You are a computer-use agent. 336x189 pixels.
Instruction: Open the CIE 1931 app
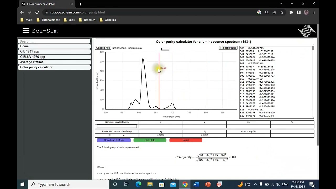click(x=54, y=51)
